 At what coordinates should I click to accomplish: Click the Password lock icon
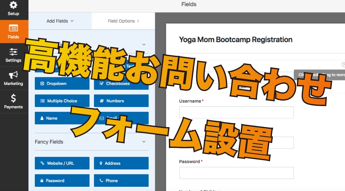click(42, 181)
